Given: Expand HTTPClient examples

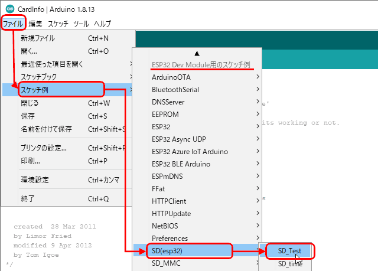Looking at the screenshot, I should (x=197, y=201).
